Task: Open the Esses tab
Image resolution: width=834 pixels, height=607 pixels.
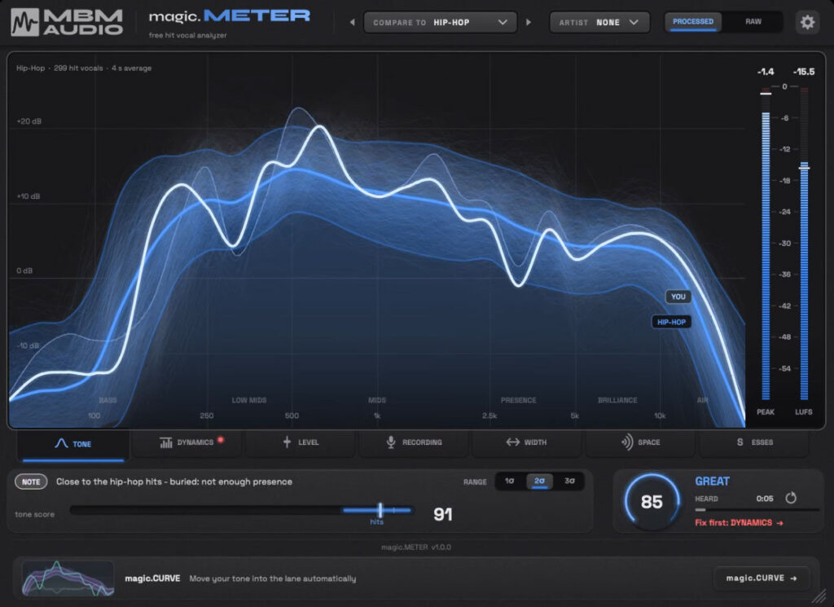Action: (754, 442)
